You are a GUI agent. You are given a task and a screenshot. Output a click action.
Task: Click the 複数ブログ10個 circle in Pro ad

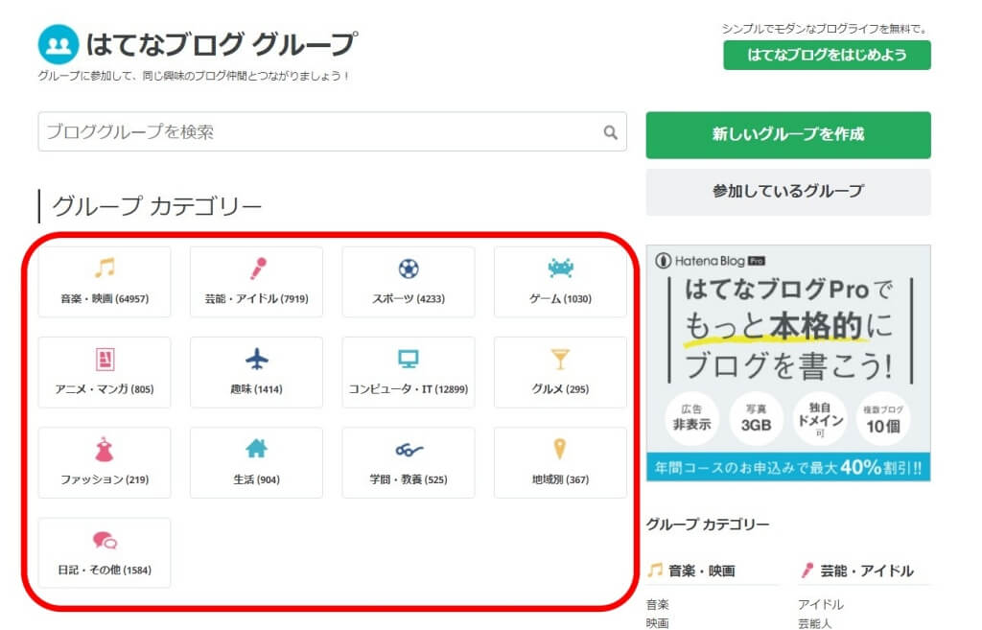[x=883, y=418]
